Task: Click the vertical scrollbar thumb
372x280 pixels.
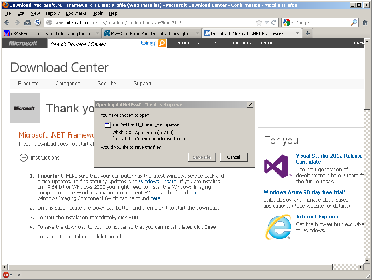Action: pyautogui.click(x=367, y=76)
